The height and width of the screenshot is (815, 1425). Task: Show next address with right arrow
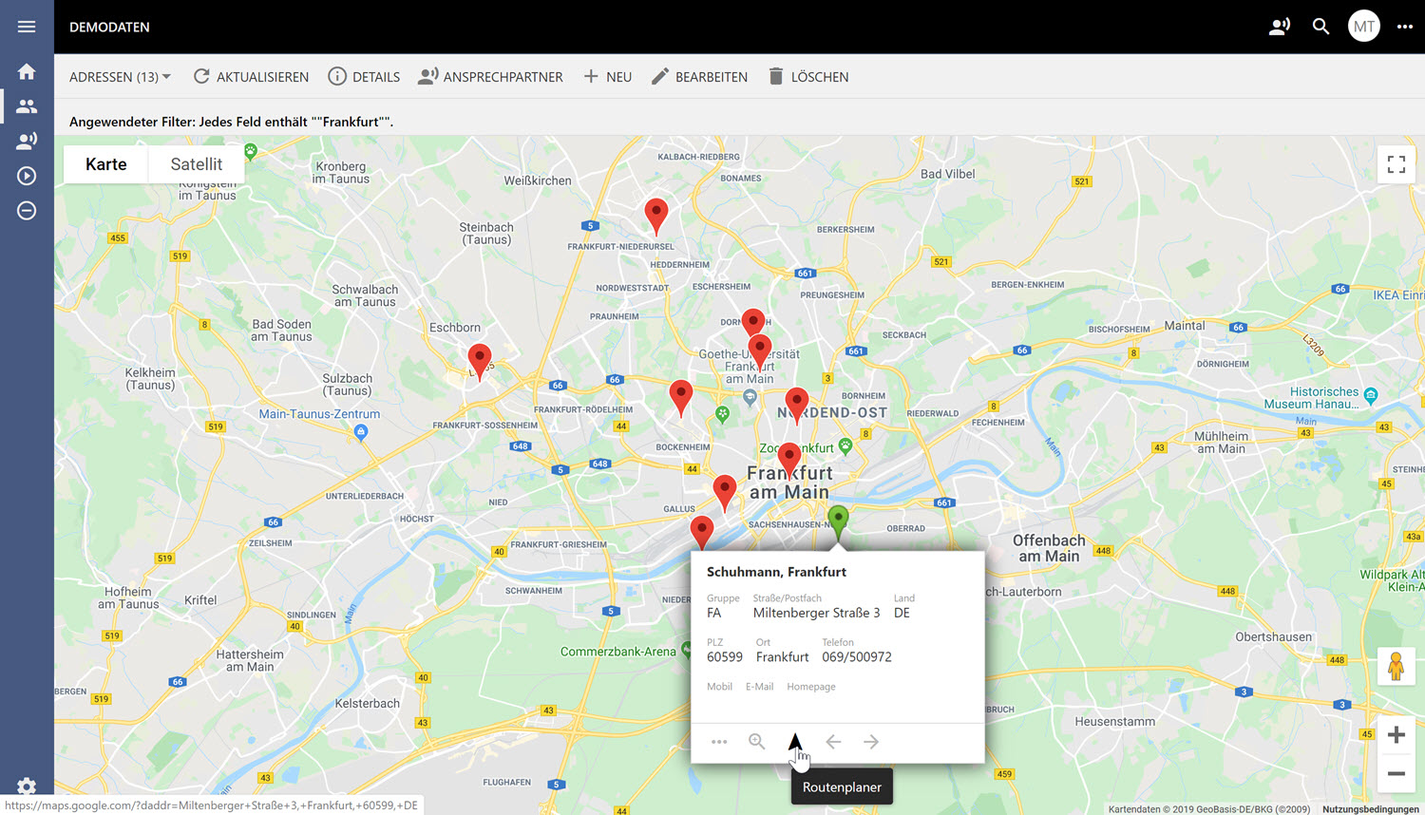click(x=871, y=742)
